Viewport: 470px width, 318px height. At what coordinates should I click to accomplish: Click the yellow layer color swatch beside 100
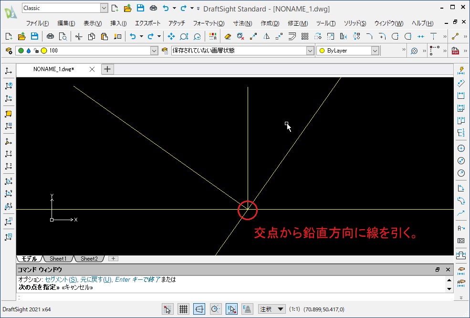tap(44, 51)
